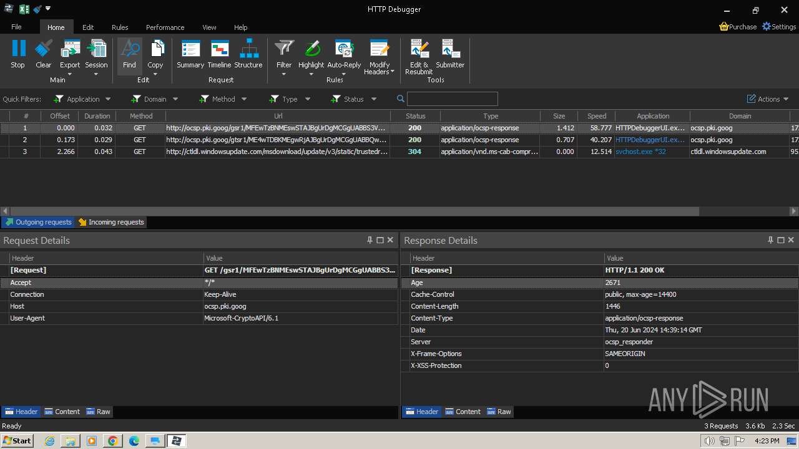Stop capturing HTTP traffic

coord(18,54)
